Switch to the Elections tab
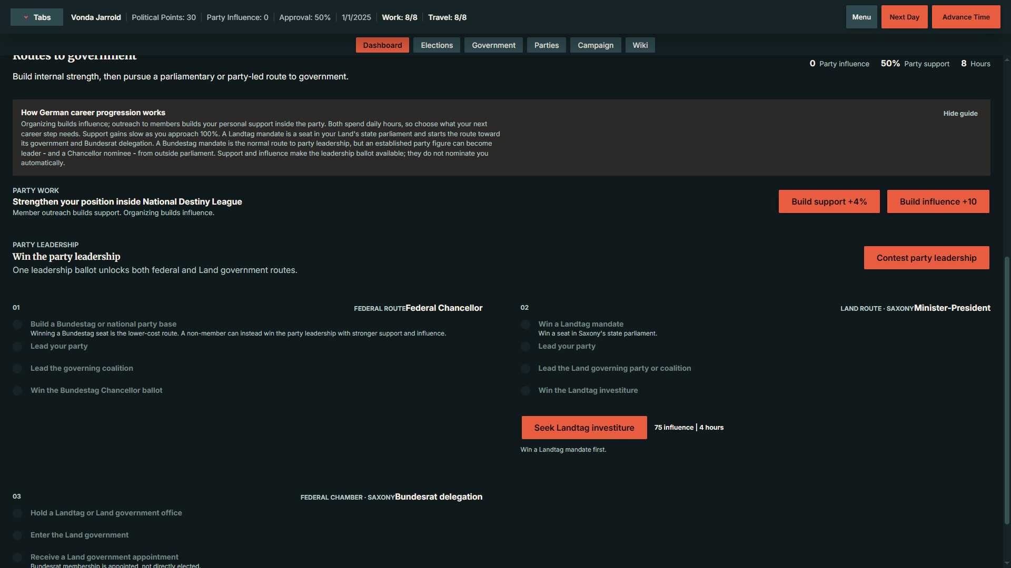 coord(437,45)
